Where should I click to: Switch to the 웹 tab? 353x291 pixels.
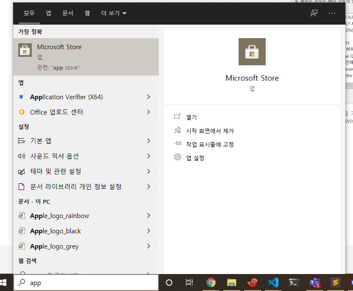(87, 13)
